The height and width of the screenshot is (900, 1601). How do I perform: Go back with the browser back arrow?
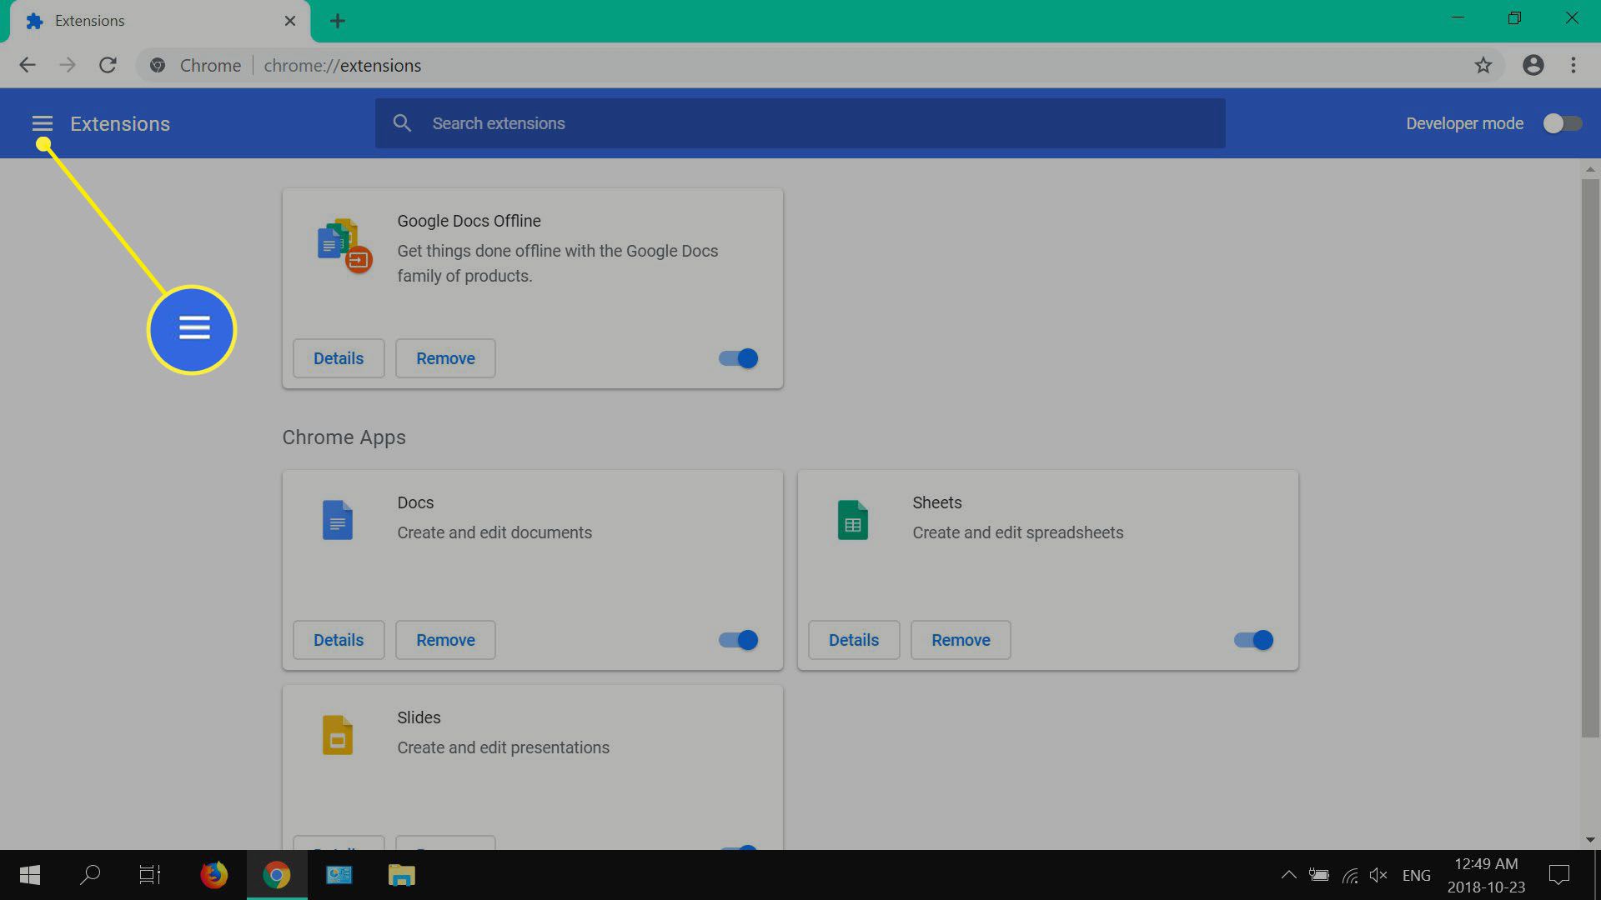pos(28,65)
